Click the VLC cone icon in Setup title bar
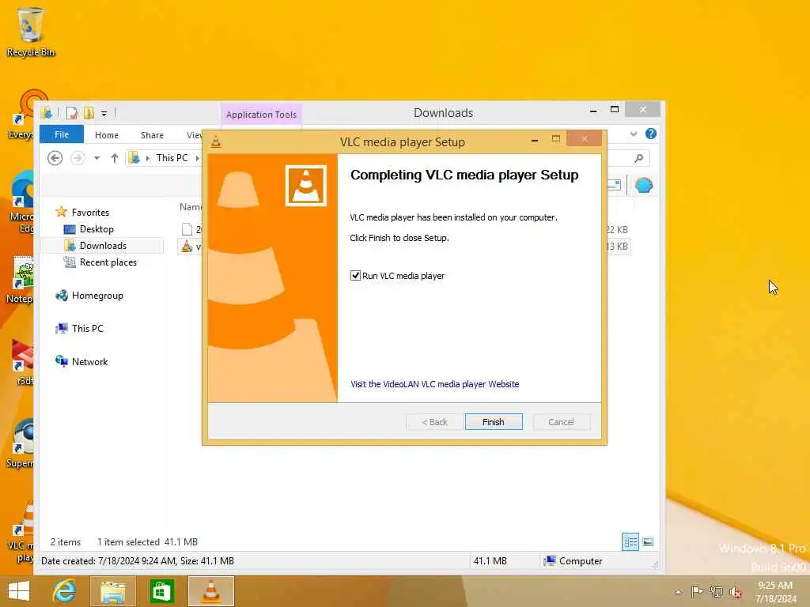The height and width of the screenshot is (607, 810). pyautogui.click(x=216, y=141)
